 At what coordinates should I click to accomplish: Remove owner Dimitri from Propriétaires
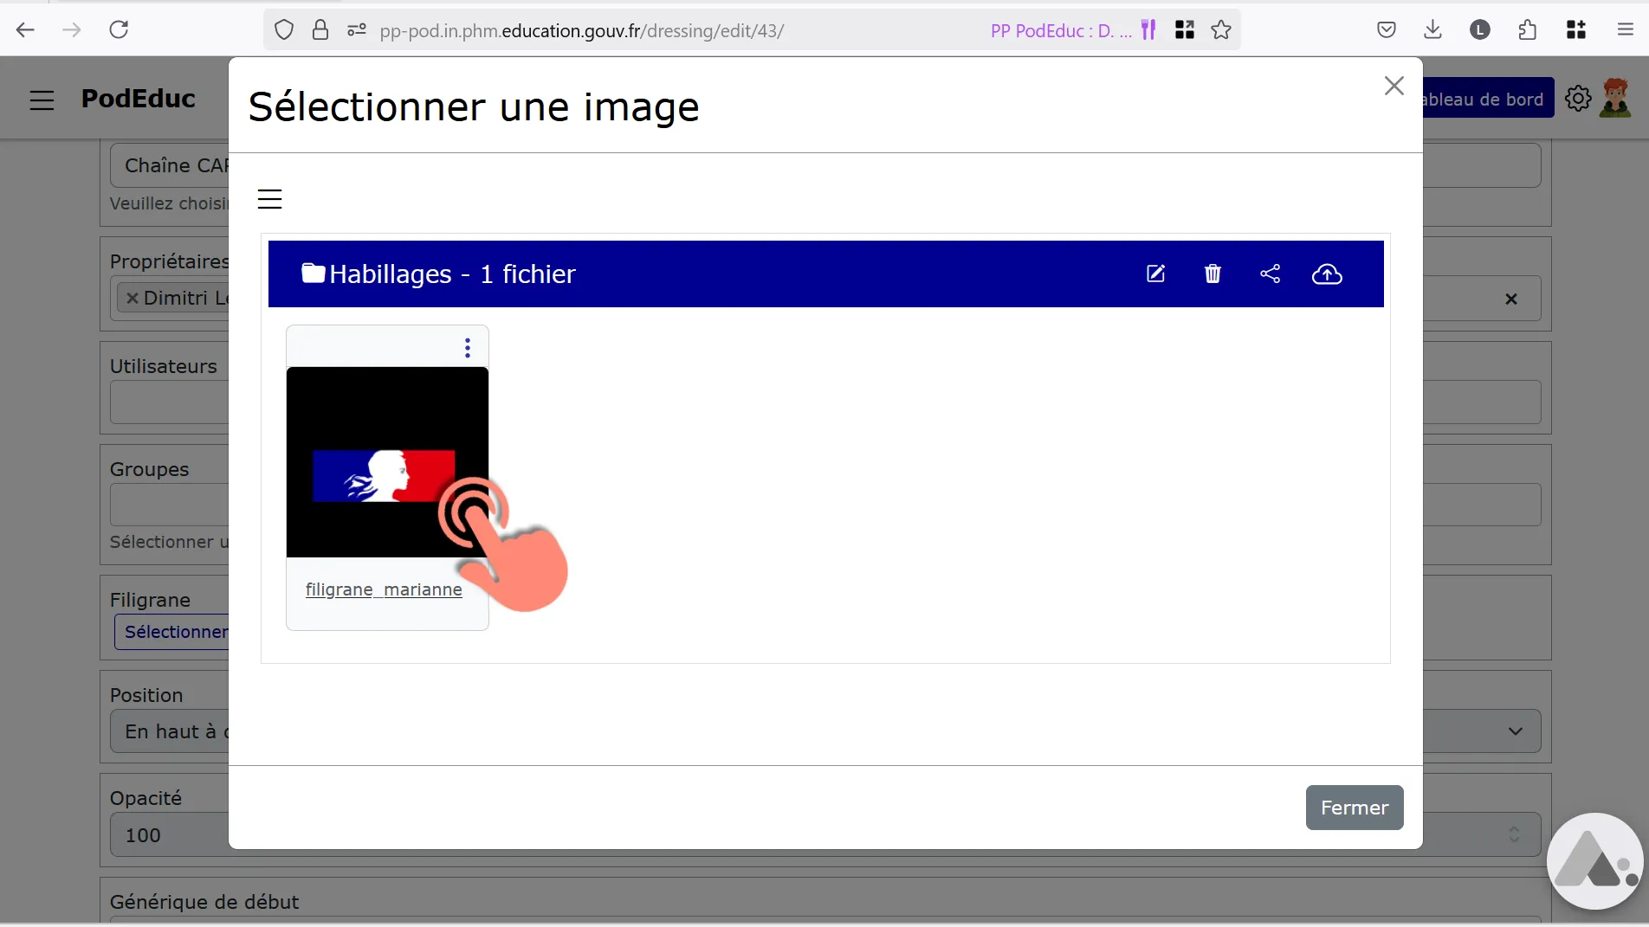(133, 298)
